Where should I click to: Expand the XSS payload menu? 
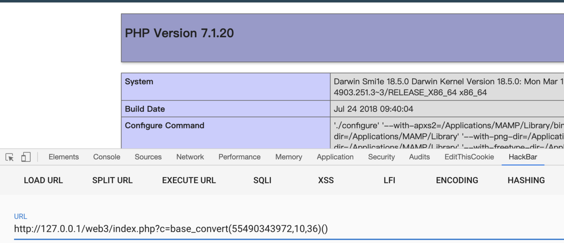tap(326, 180)
